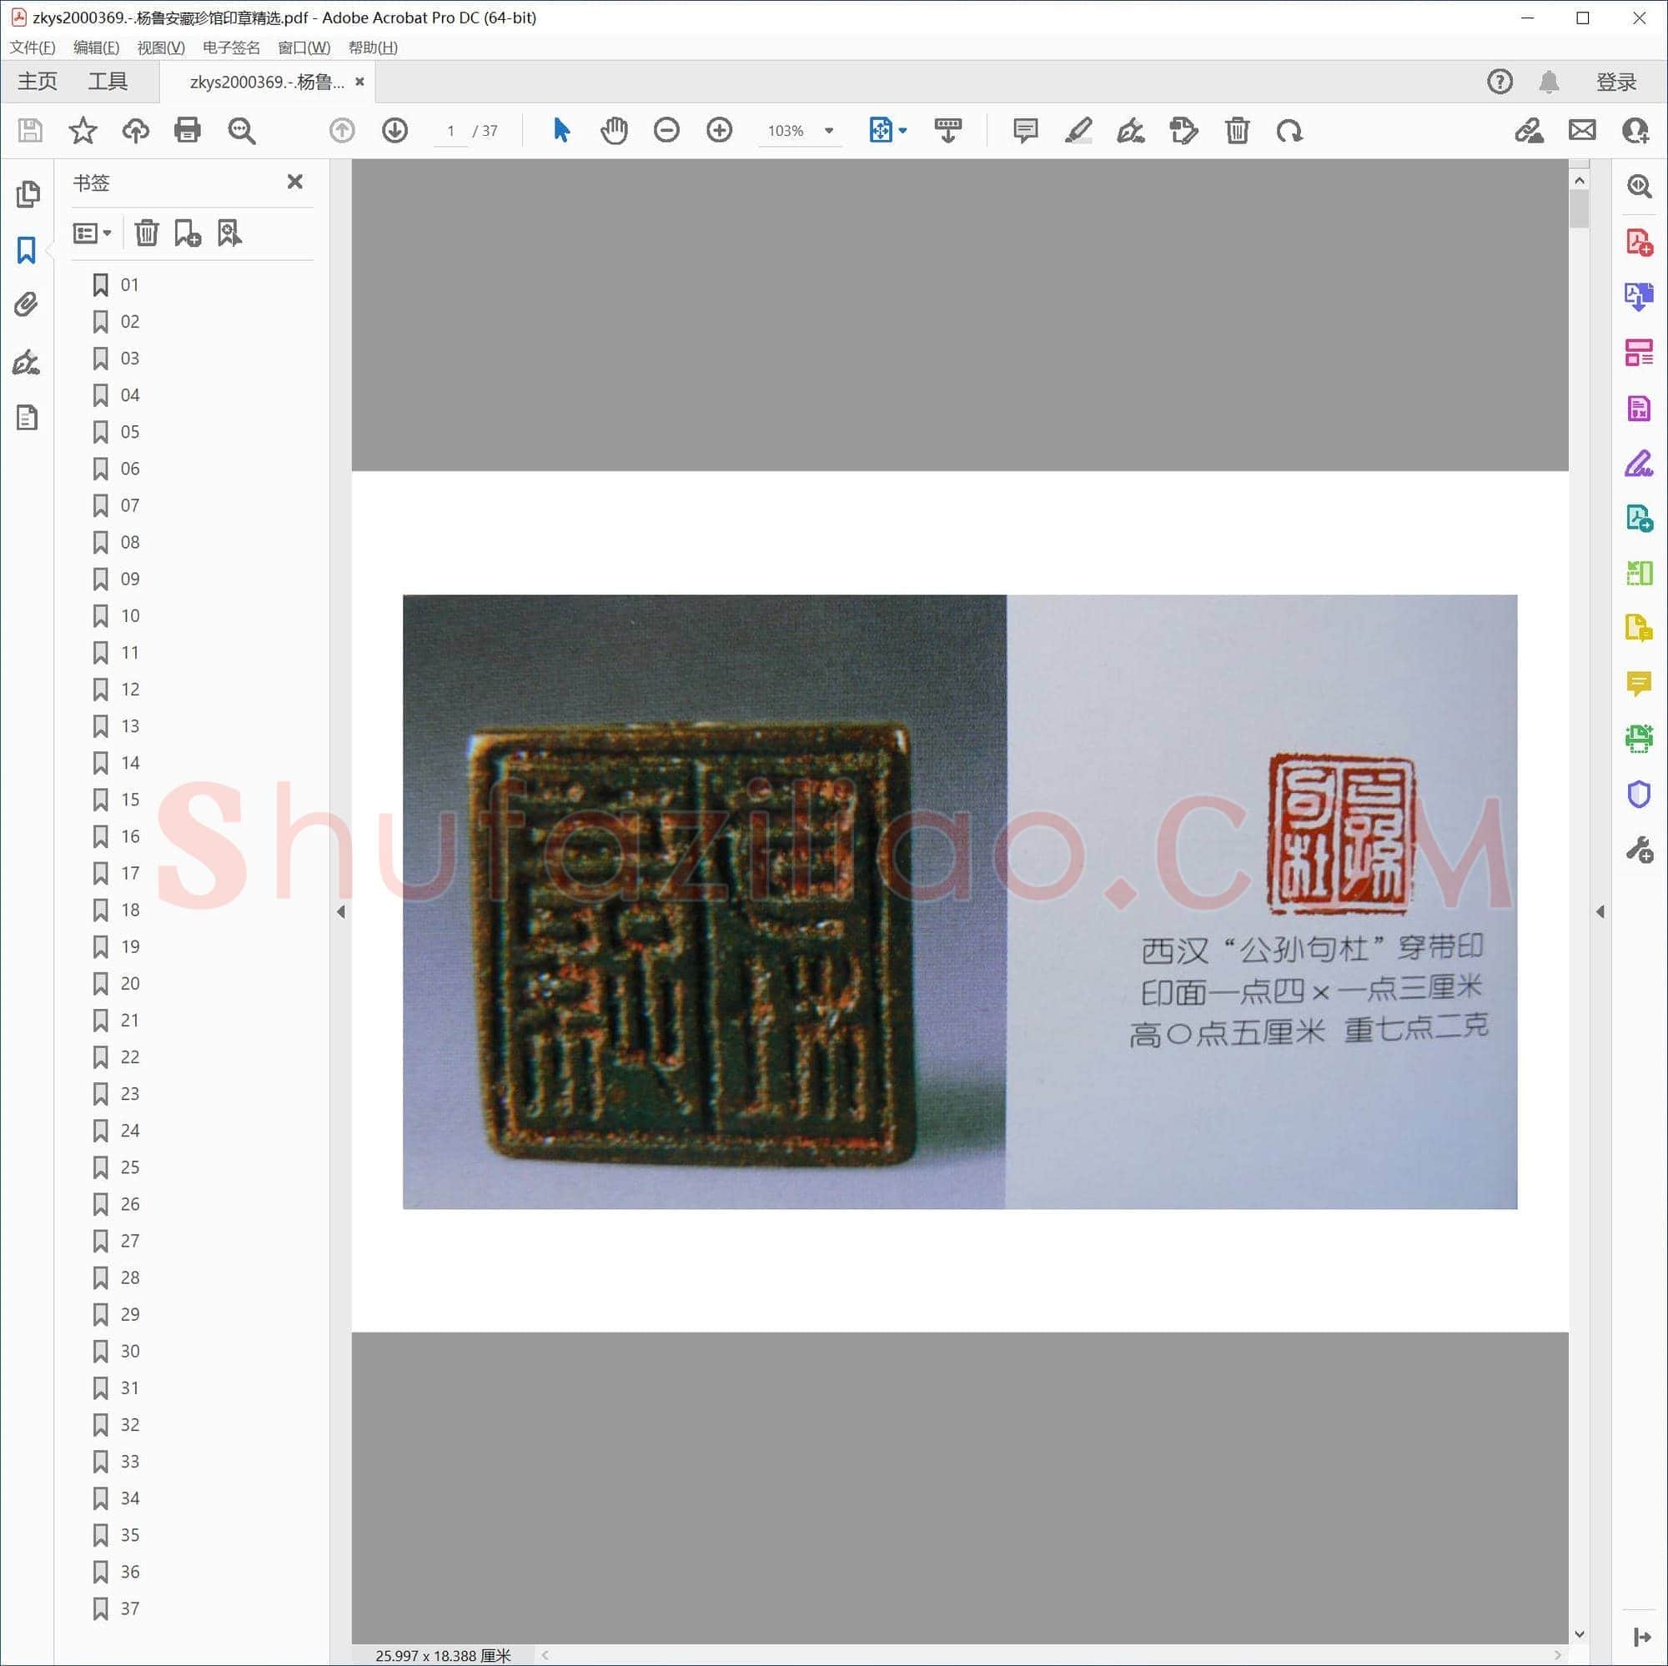Expand tools pane bottom arrow
Screen dimensions: 1668x1666
tap(1641, 1637)
